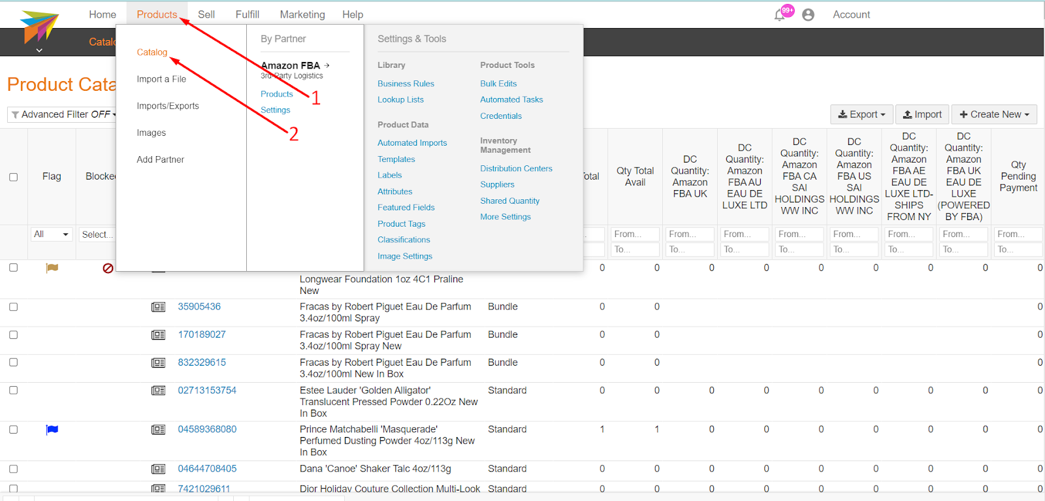Image resolution: width=1045 pixels, height=501 pixels.
Task: Open SKU link 02713153754
Action: click(207, 391)
